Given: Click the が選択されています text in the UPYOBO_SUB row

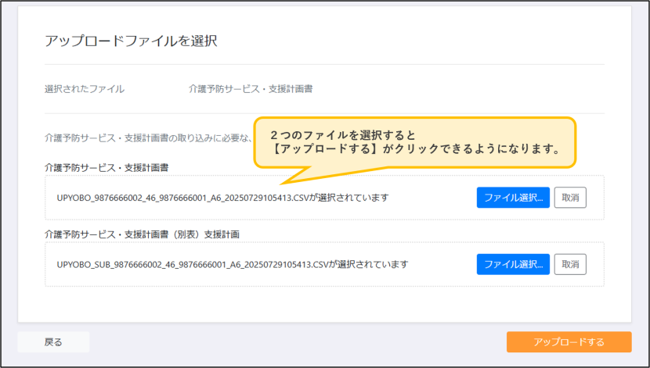Looking at the screenshot, I should 369,265.
